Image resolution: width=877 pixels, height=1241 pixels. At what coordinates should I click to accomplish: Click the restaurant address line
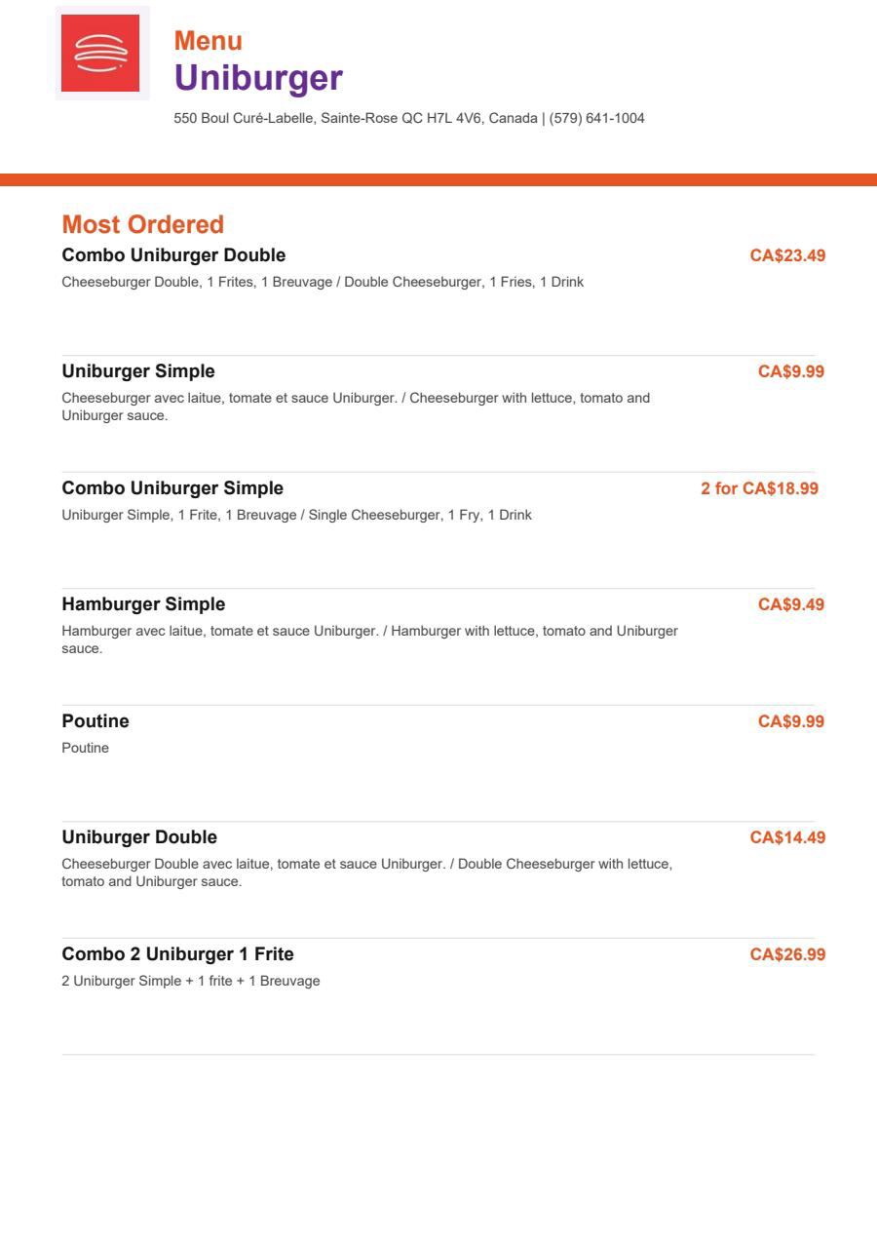409,119
